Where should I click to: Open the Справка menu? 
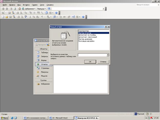(50, 5)
